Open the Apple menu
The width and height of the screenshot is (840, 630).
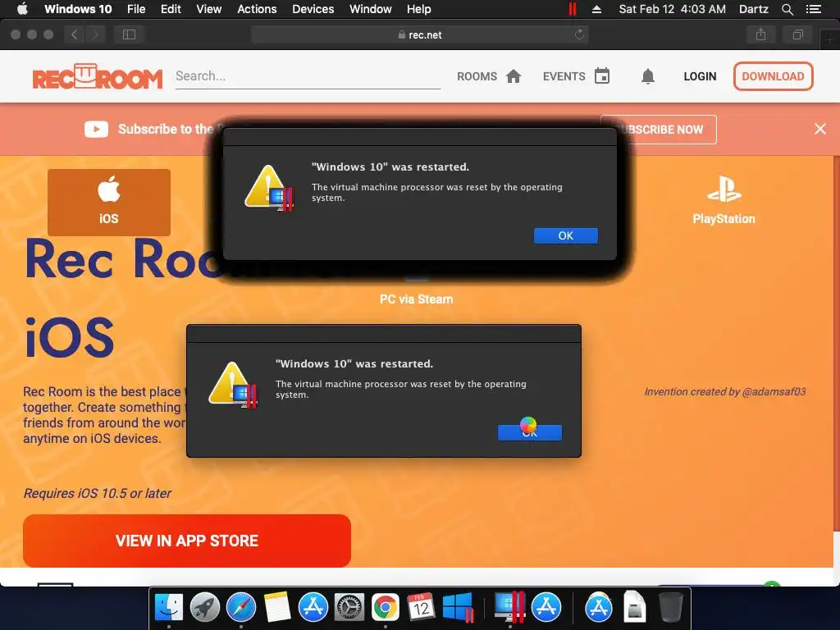(22, 9)
